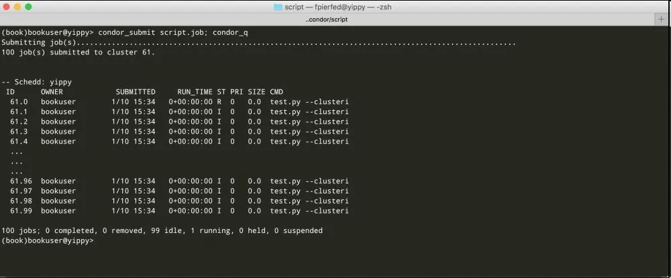Open a new terminal tab with plus button
The width and height of the screenshot is (671, 278).
[662, 19]
